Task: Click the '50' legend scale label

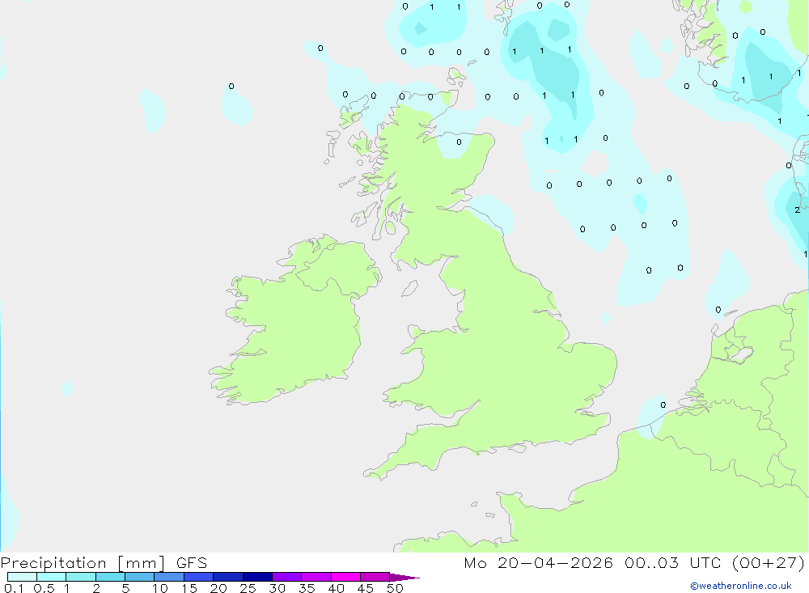Action: pyautogui.click(x=396, y=588)
